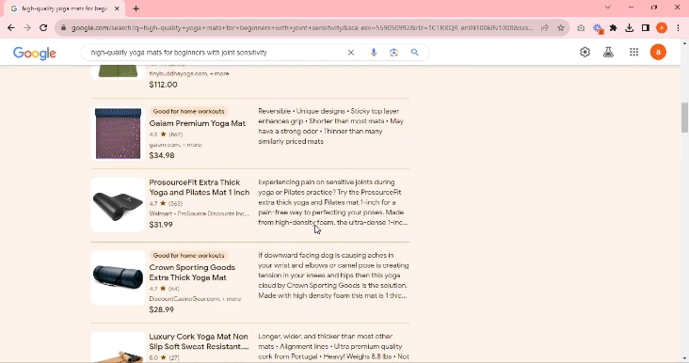Open ProsourceFit Extra Thick Yoga Mat listing
689x363 pixels.
coord(199,187)
